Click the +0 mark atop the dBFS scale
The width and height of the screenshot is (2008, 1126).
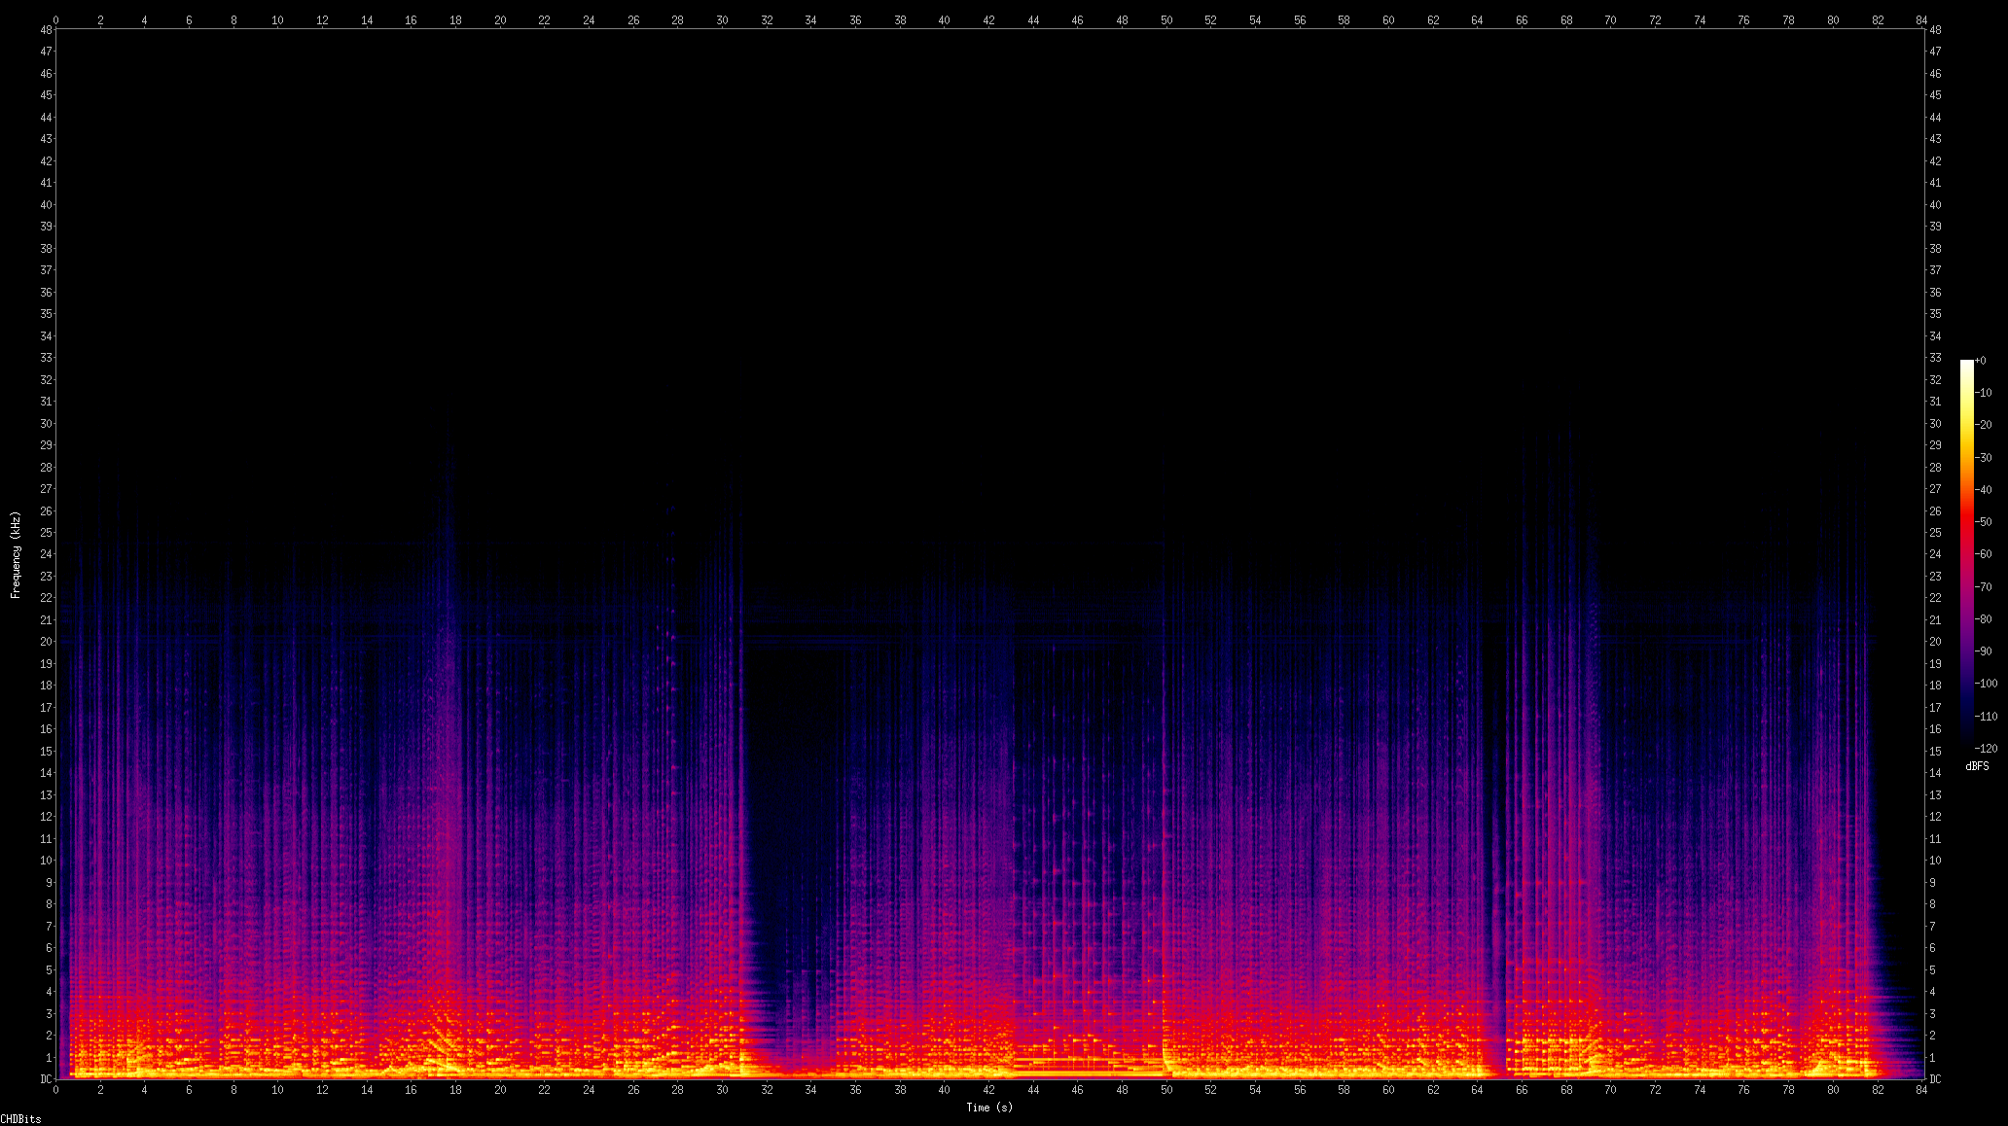coord(1982,361)
